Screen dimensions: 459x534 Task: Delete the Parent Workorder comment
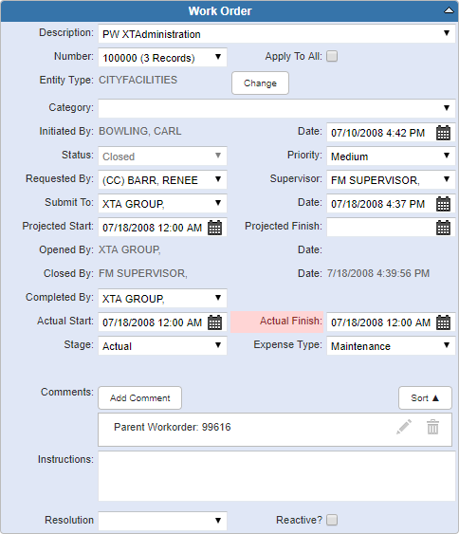tap(432, 427)
